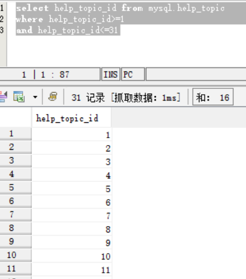
Task: Select row header 10 in result grid
Action: click(x=16, y=255)
